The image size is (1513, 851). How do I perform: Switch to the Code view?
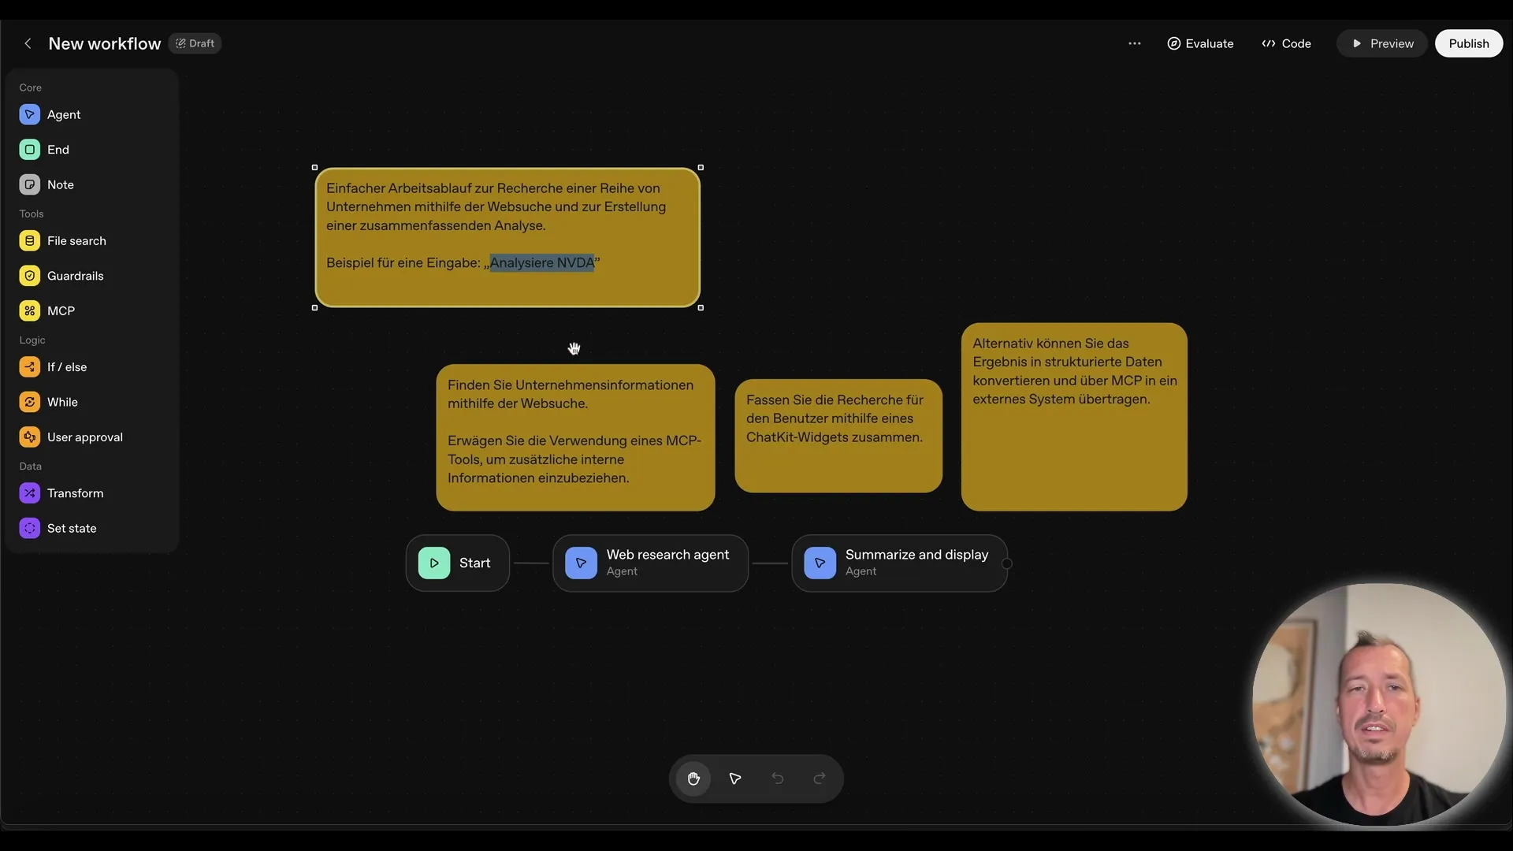1286,43
